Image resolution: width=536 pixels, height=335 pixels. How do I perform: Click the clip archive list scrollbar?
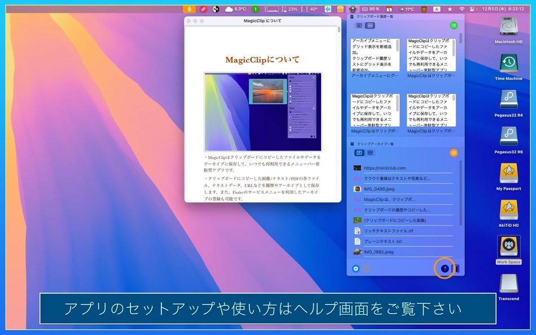click(x=461, y=193)
